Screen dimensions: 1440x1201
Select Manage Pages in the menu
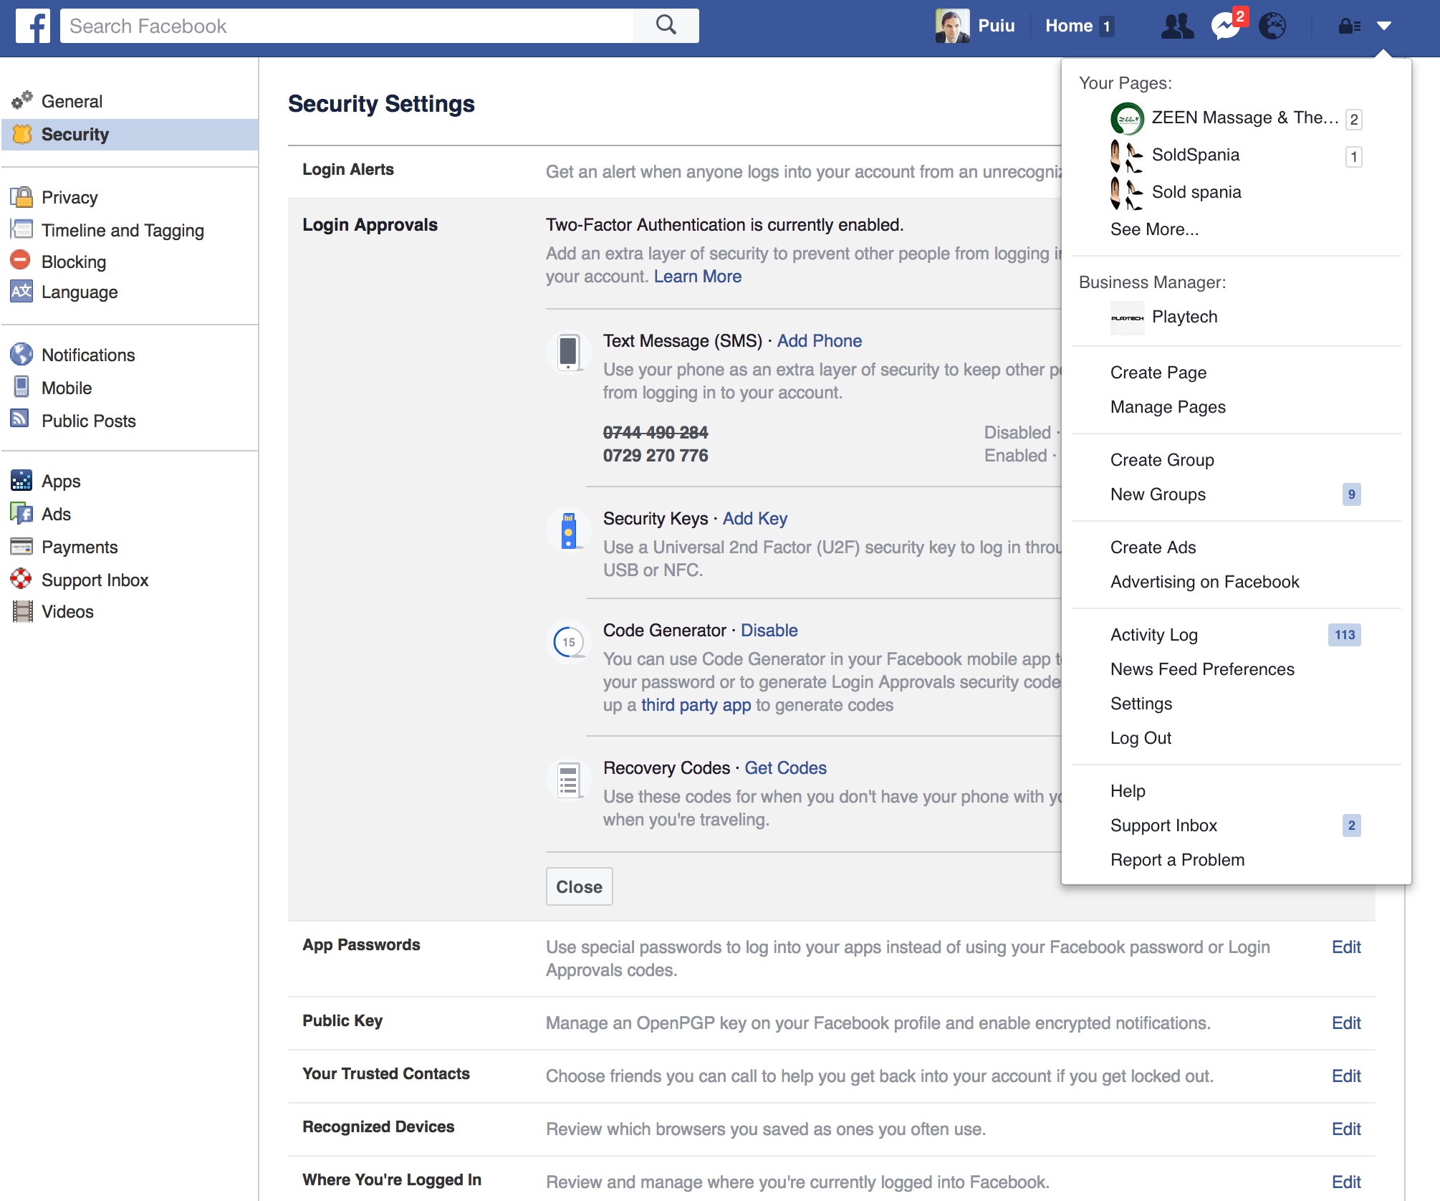click(x=1168, y=407)
